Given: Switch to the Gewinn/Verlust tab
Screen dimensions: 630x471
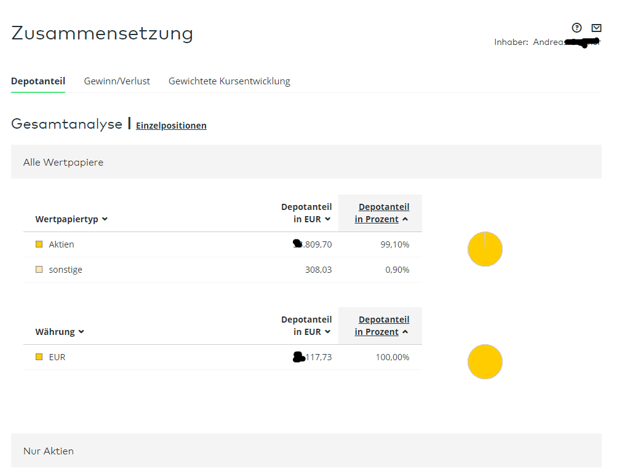Looking at the screenshot, I should pyautogui.click(x=117, y=81).
